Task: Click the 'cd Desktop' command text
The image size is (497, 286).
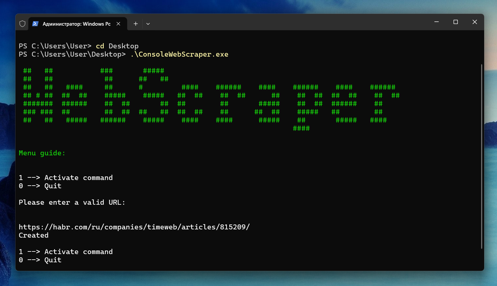Action: pyautogui.click(x=117, y=46)
